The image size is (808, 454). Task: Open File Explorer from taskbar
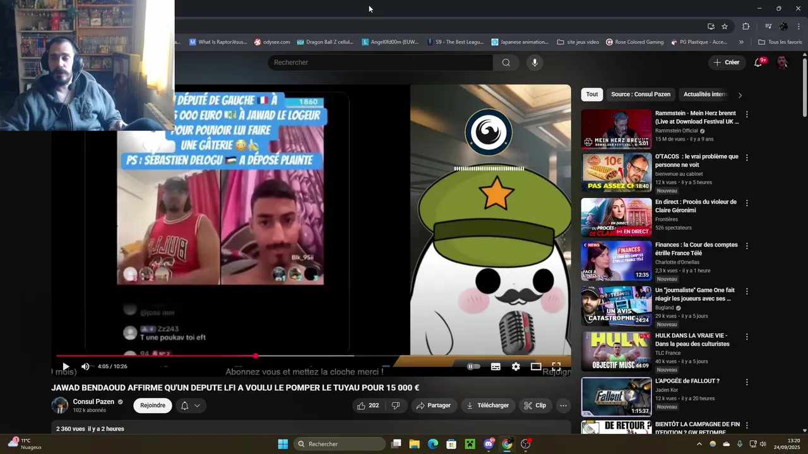click(x=415, y=444)
